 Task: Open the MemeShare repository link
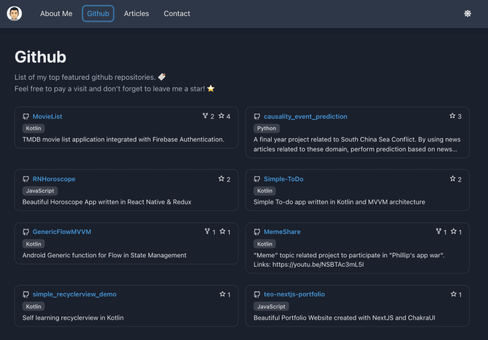point(282,232)
